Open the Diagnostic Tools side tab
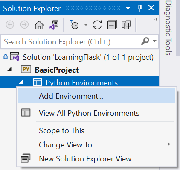180x170 pixels. [x=169, y=28]
